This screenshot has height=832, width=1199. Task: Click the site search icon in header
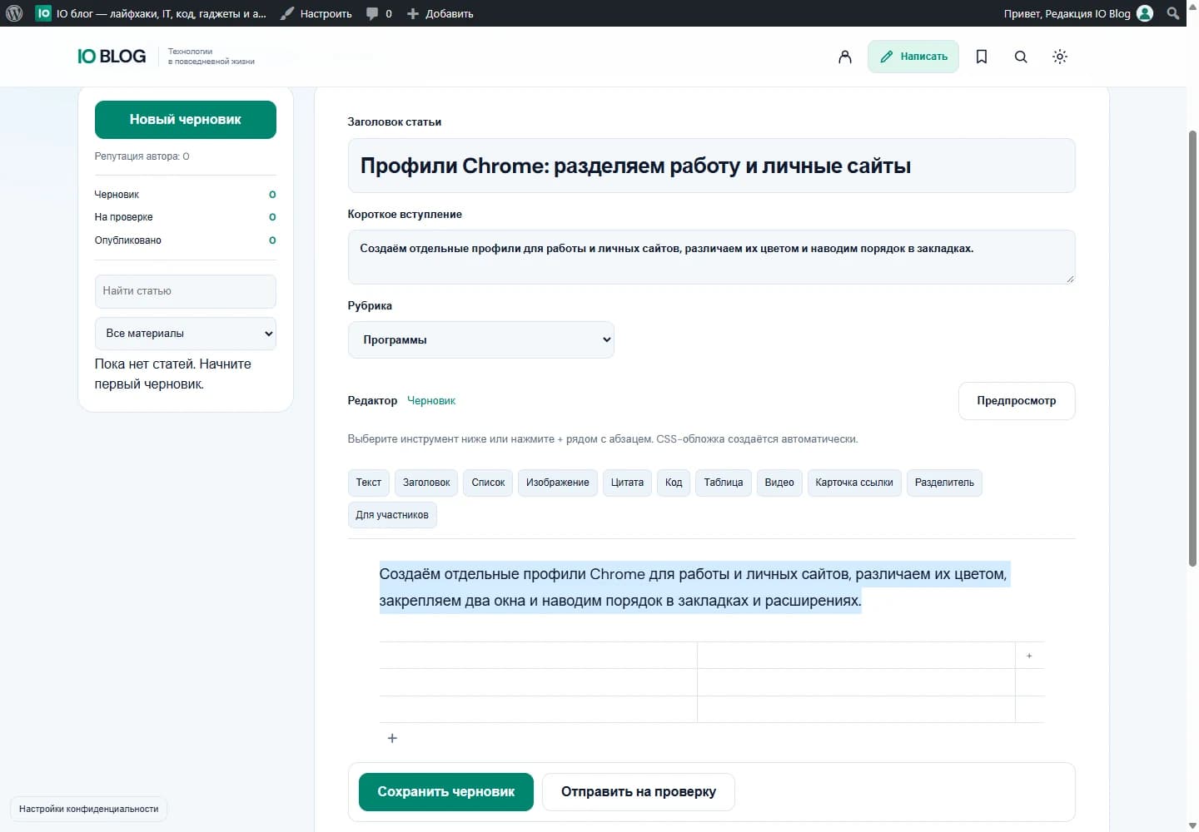1021,57
